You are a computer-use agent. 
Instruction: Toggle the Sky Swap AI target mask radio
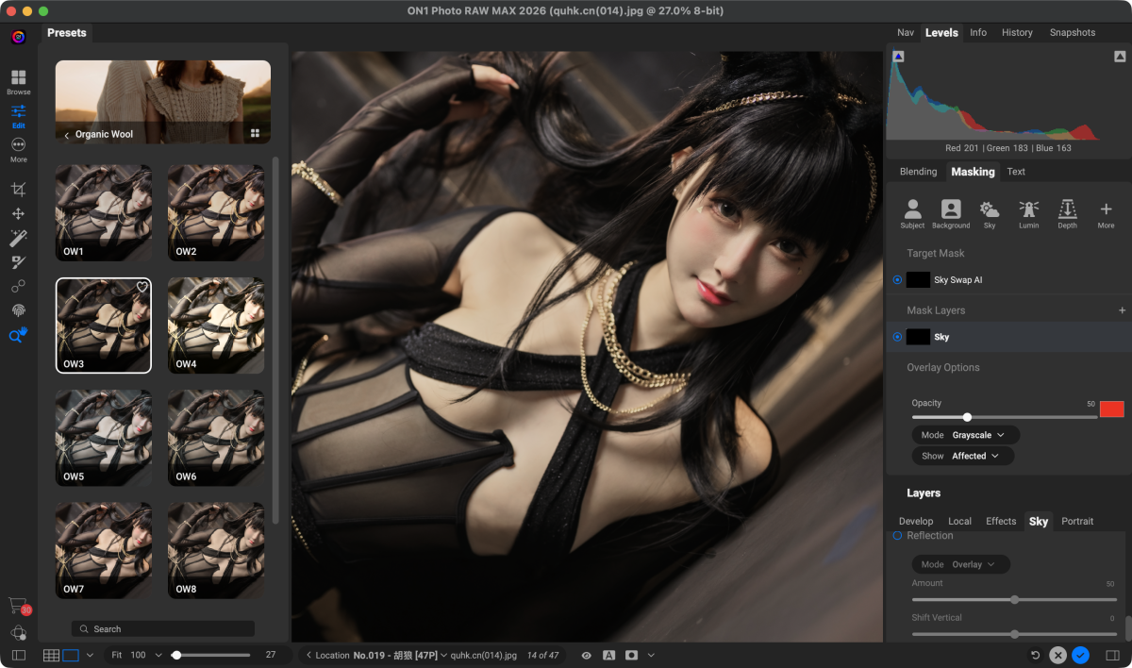pyautogui.click(x=897, y=280)
